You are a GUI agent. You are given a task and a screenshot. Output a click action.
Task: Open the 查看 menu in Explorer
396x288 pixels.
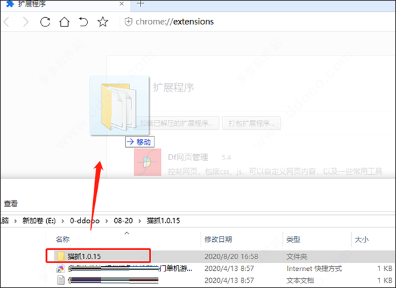click(x=11, y=204)
